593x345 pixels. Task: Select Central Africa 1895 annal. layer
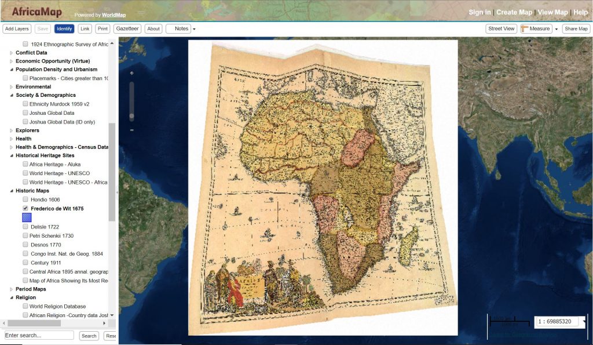[x=68, y=271]
